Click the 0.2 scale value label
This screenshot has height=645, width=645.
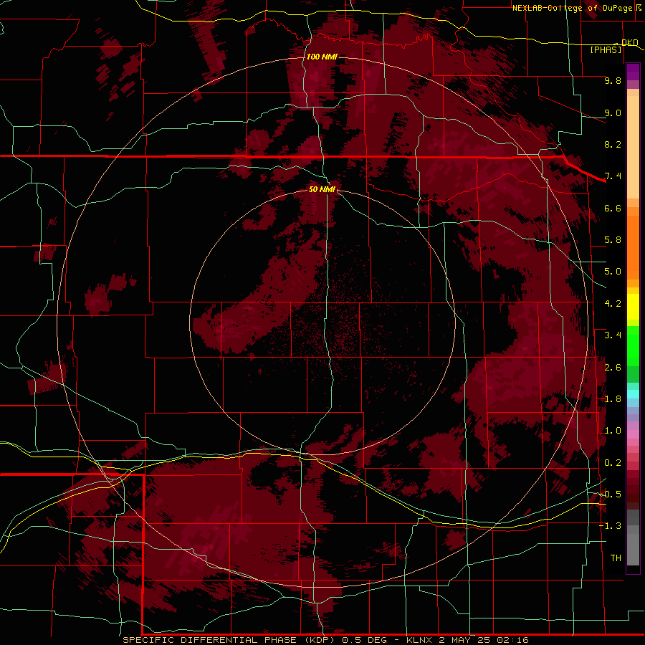pyautogui.click(x=613, y=463)
